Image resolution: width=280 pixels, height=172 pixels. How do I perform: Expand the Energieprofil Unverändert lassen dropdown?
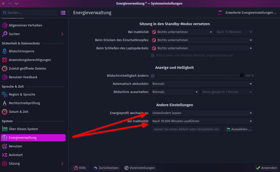coord(202,113)
